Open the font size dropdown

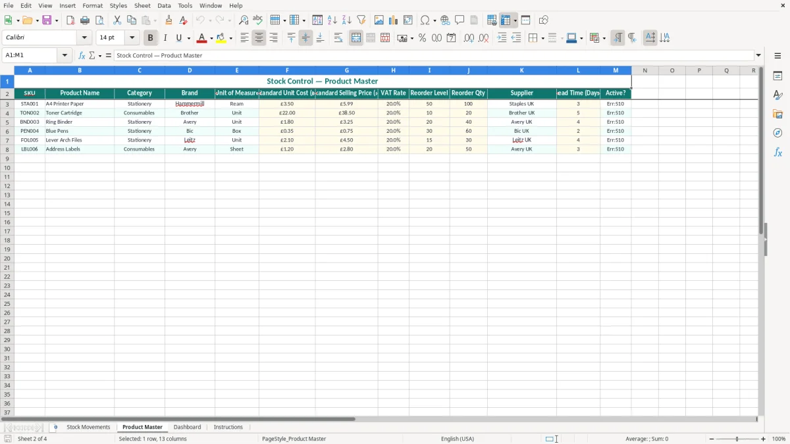click(132, 38)
